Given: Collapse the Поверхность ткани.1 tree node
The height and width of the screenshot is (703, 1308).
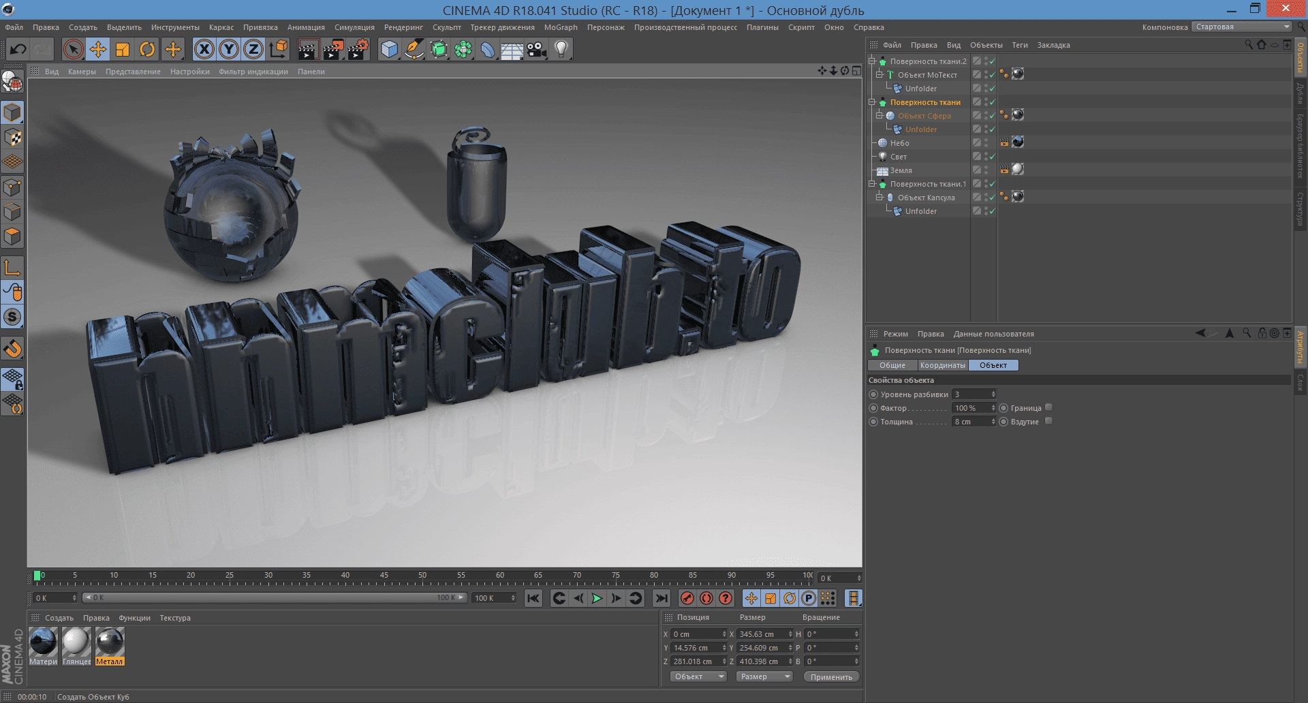Looking at the screenshot, I should [x=871, y=184].
